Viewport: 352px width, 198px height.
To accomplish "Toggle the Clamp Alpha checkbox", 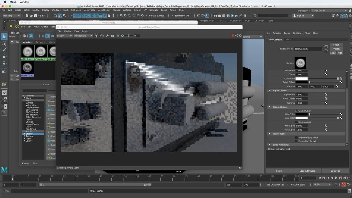I will point(296,122).
